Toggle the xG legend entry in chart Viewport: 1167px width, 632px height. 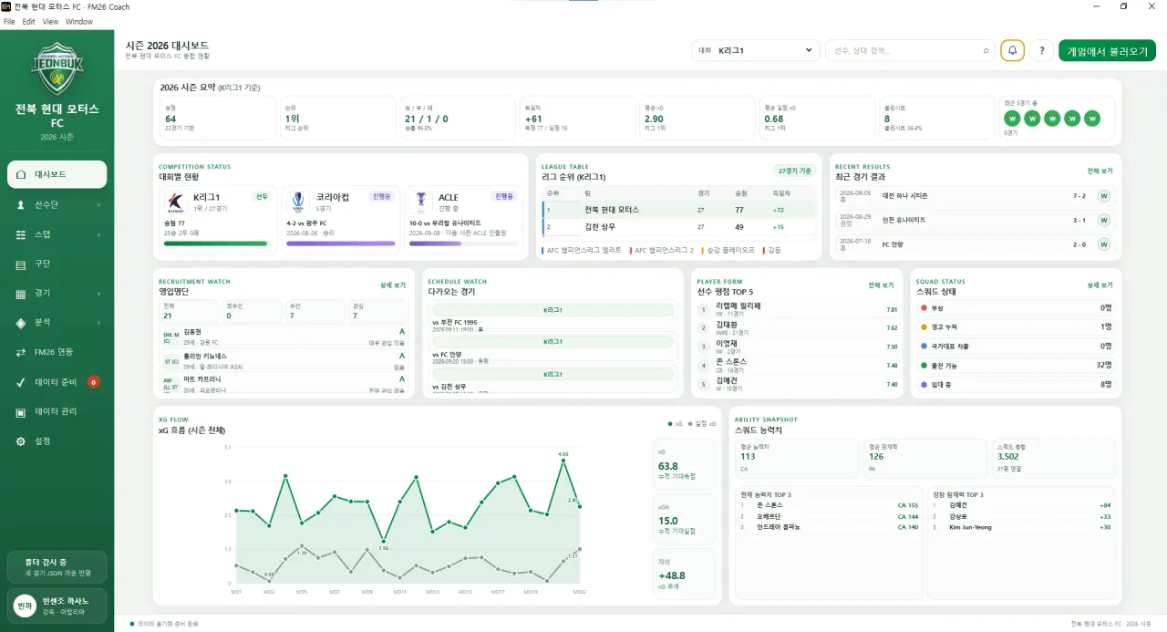coord(674,424)
